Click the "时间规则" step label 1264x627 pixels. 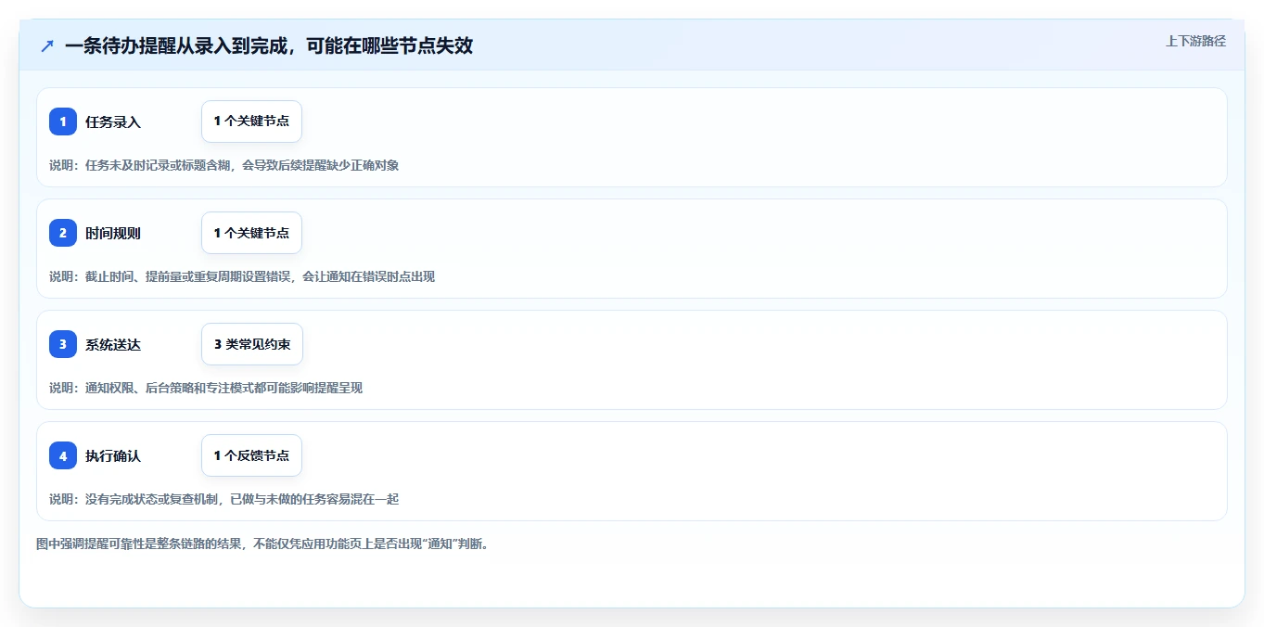tap(113, 233)
